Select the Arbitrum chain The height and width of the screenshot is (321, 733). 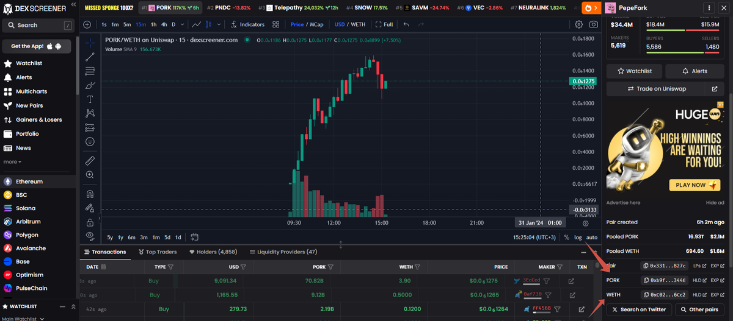pos(27,222)
